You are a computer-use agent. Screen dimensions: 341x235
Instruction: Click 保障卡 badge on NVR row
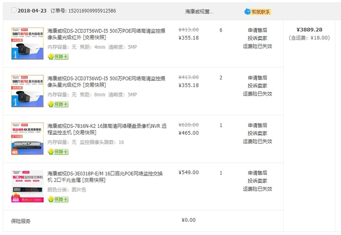tap(58, 152)
